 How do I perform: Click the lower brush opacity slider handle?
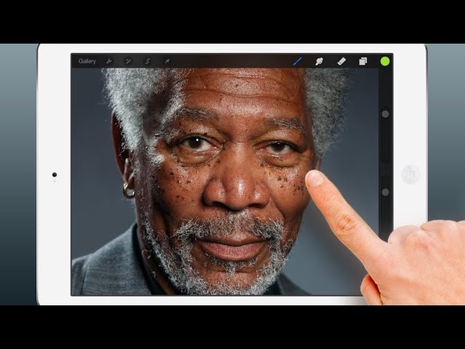[385, 192]
